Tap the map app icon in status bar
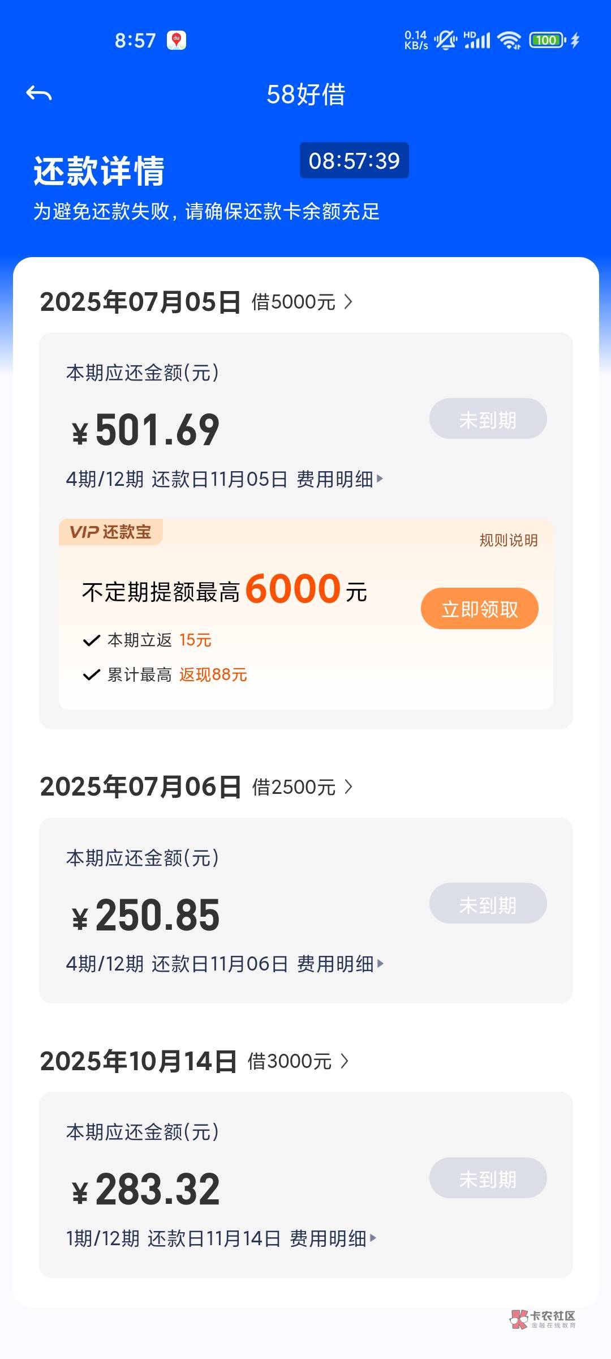The image size is (611, 1359). click(177, 40)
